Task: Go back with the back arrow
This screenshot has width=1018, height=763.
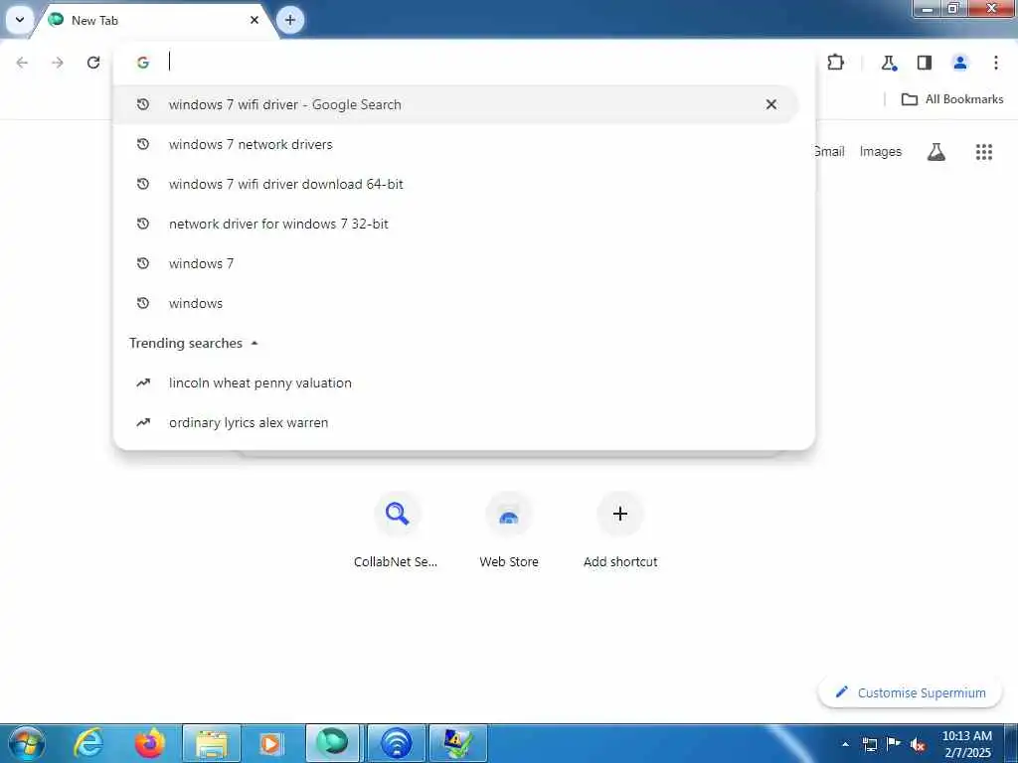Action: click(x=22, y=63)
